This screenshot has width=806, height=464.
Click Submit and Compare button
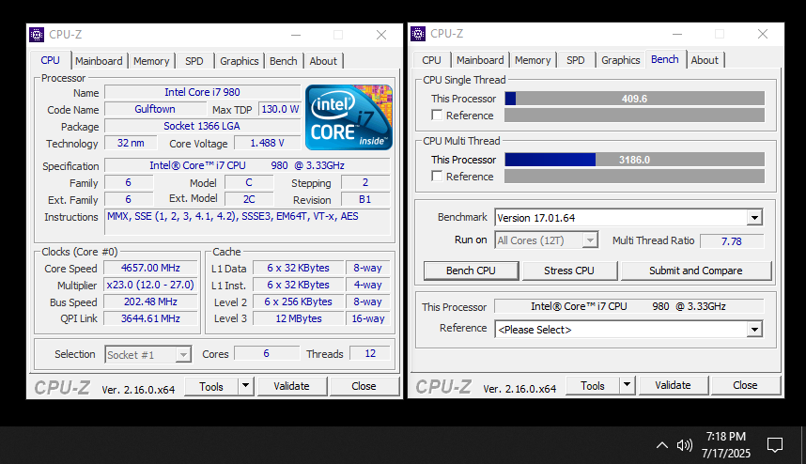click(696, 271)
